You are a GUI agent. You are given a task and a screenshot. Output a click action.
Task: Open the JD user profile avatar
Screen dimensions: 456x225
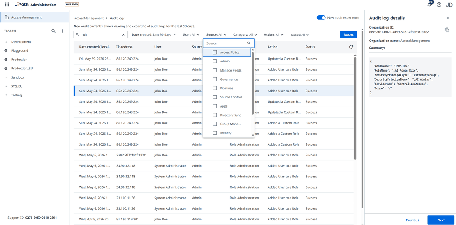coord(450,5)
